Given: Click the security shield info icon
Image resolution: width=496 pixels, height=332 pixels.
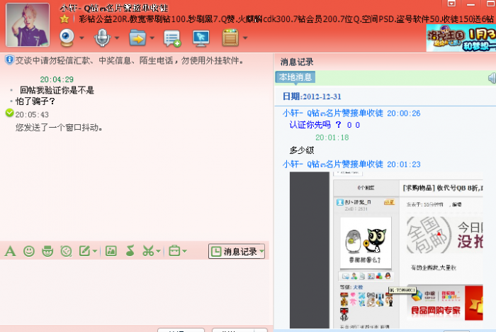Looking at the screenshot, I should 9,60.
